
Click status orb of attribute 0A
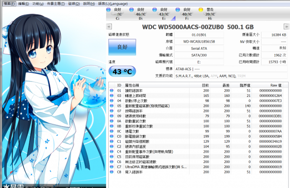111,121
